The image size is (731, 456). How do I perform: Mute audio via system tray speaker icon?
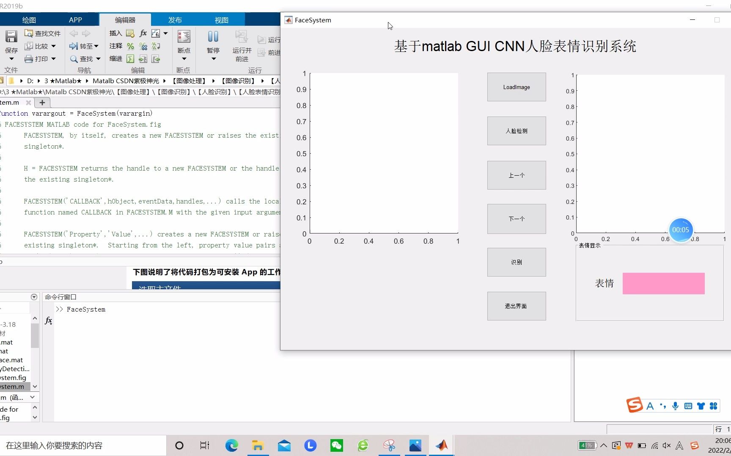click(667, 445)
